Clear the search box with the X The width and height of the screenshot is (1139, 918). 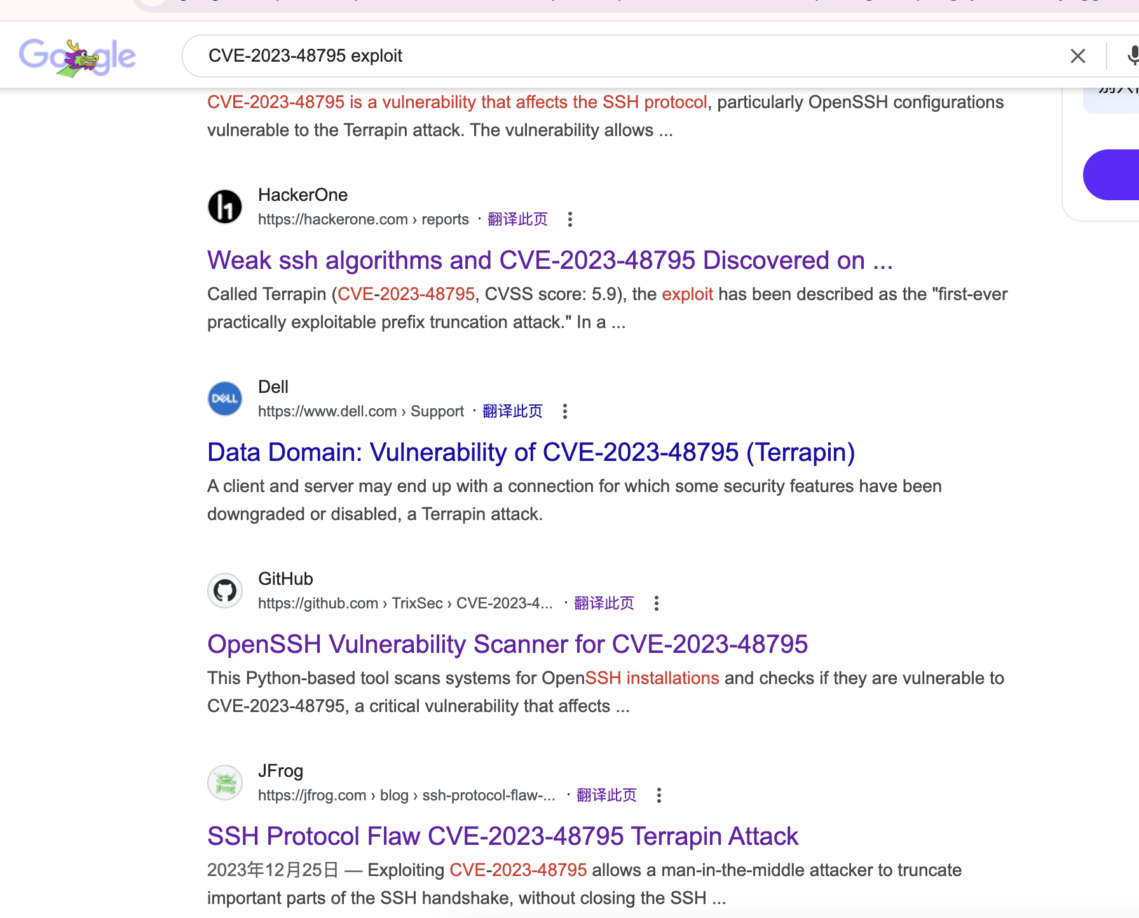1077,56
